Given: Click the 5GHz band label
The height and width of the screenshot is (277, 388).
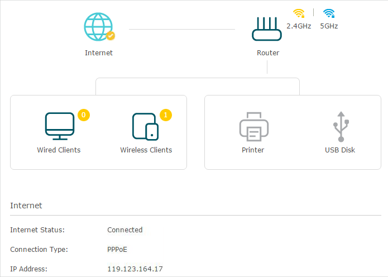Looking at the screenshot, I should pos(329,26).
